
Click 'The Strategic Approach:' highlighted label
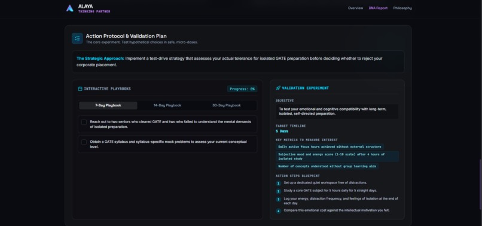[x=100, y=59]
